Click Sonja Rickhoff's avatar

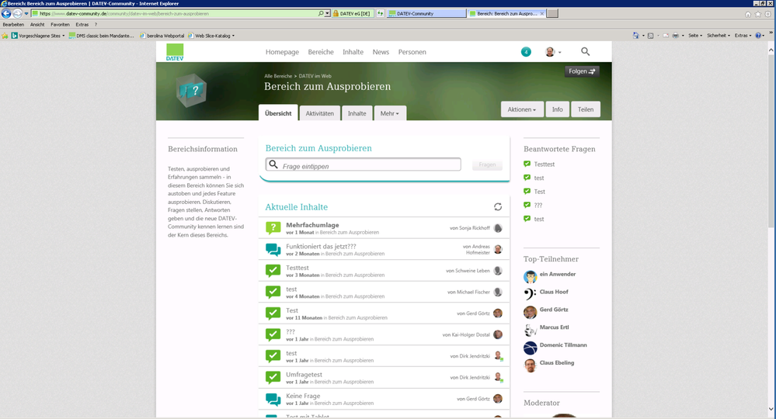499,228
